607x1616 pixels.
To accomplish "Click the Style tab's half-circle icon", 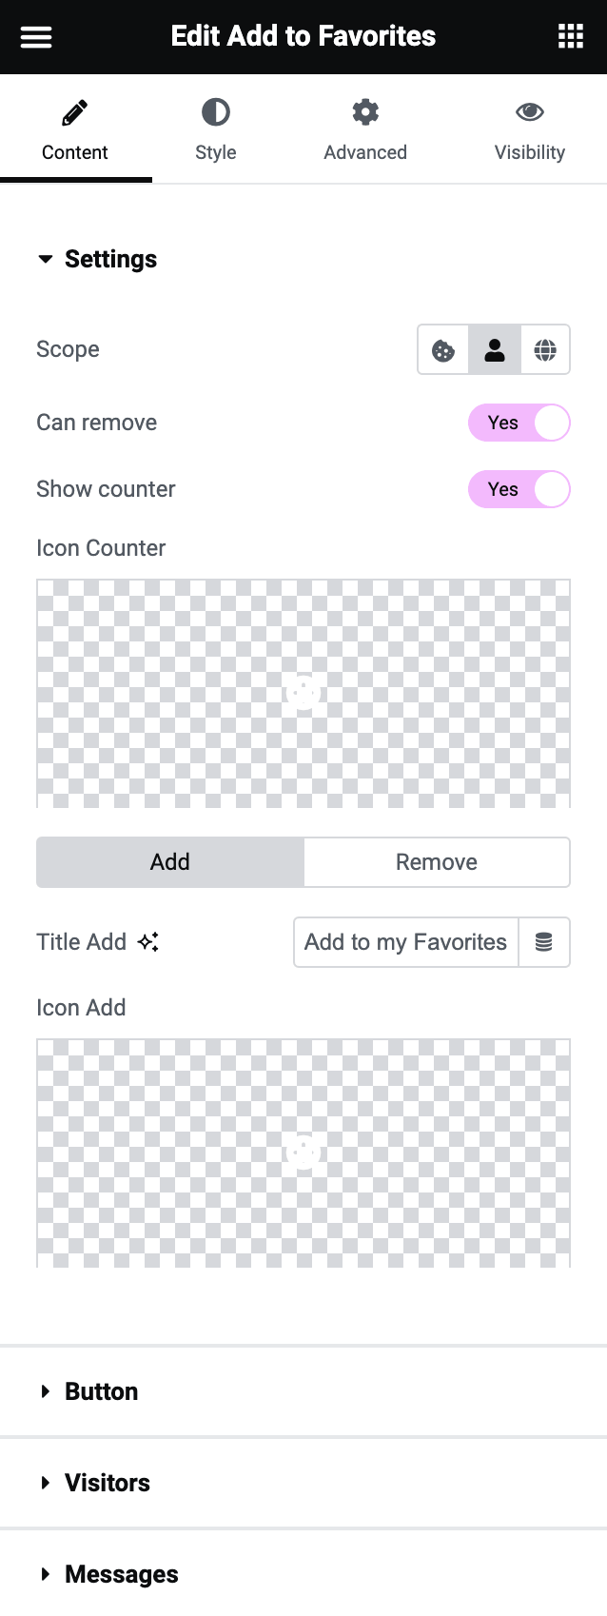I will click(x=215, y=111).
